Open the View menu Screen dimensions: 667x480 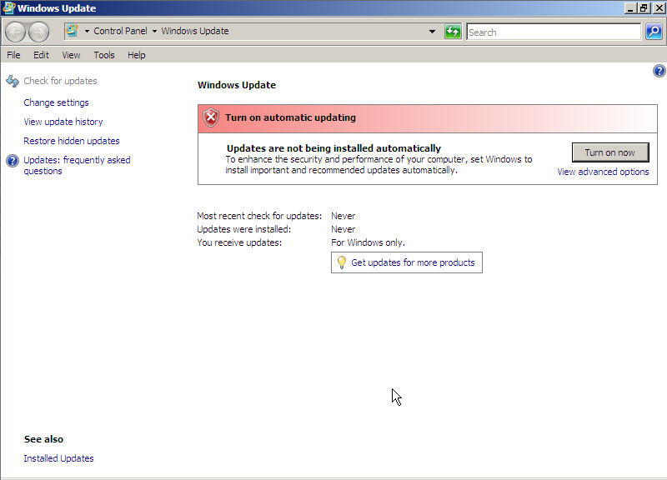pos(71,55)
